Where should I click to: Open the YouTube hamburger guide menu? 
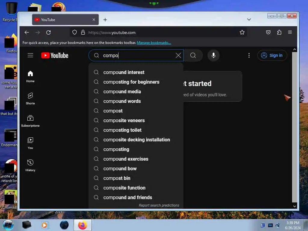30,55
